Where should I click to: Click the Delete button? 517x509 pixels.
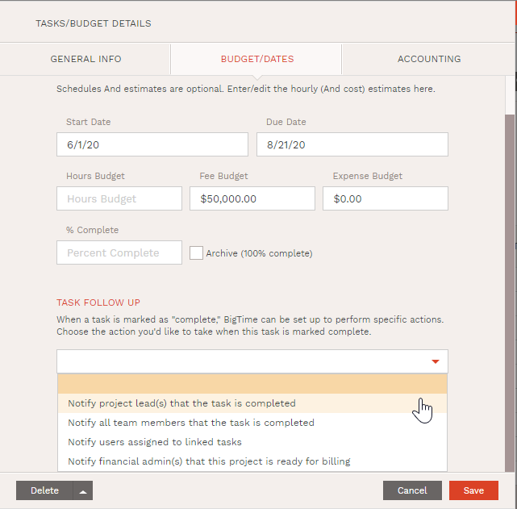[44, 490]
